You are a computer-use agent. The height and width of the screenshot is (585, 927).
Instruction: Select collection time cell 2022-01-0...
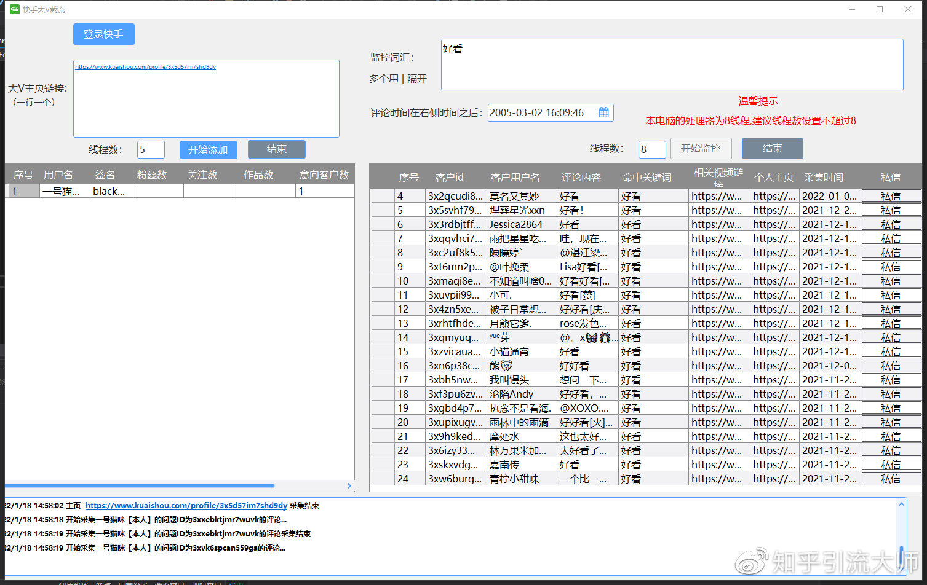829,196
